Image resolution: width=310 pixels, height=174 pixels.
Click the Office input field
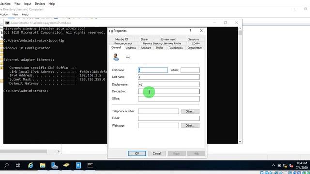(169, 99)
